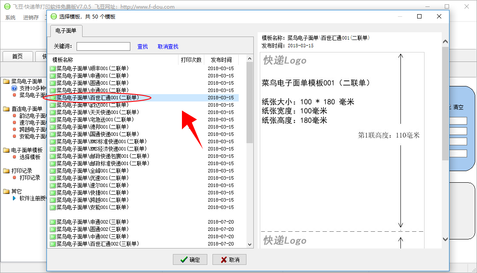Click the template list scrollbar down arrow
The image size is (477, 273).
click(x=250, y=245)
